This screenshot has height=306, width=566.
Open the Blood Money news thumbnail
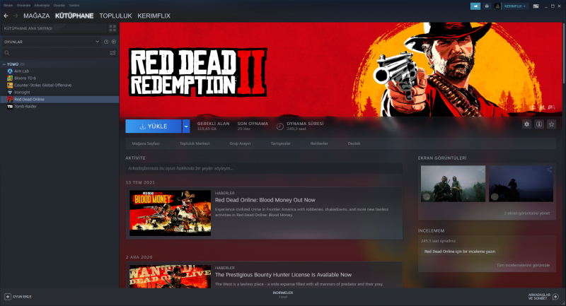pyautogui.click(x=170, y=213)
